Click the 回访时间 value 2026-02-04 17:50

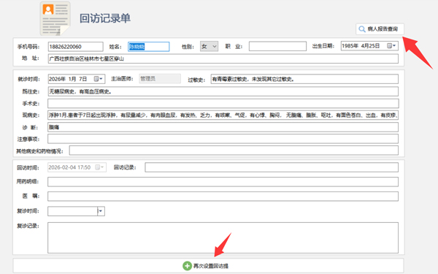69,167
